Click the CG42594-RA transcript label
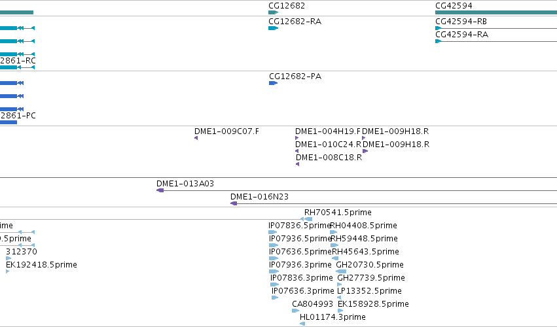This screenshot has height=327, width=557. [462, 35]
